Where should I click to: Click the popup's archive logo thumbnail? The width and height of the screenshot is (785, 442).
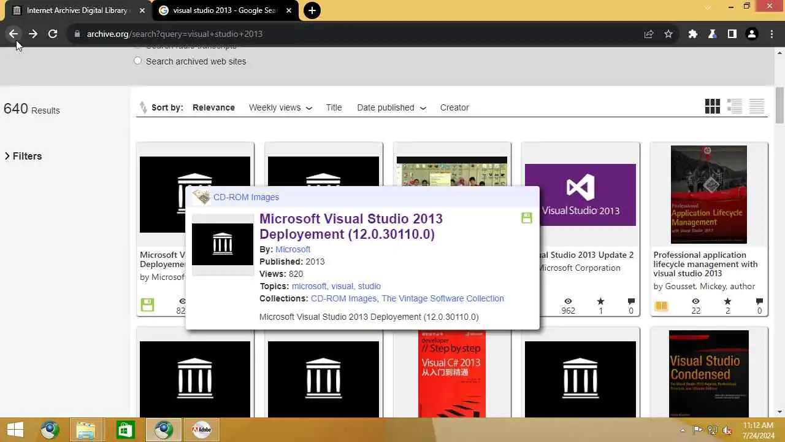tap(223, 244)
